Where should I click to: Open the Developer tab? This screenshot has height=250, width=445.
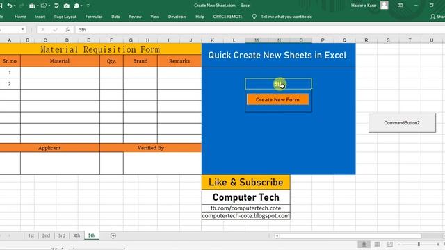177,17
